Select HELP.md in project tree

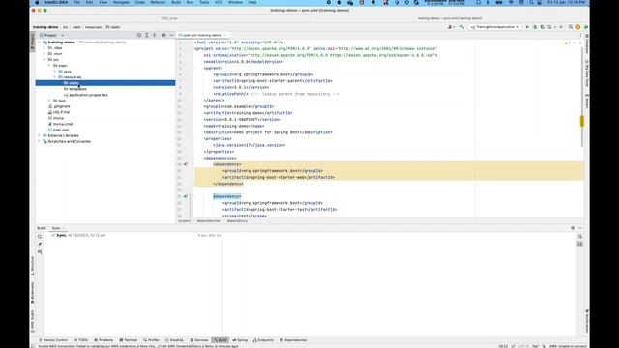coord(58,112)
